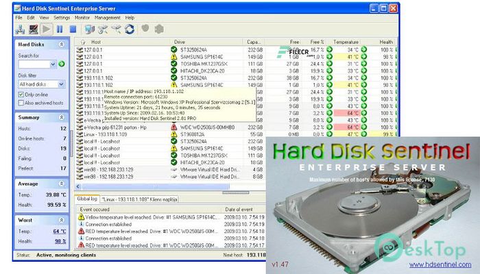Click the status text Active, monitoring clients
The image size is (480, 274).
(66, 255)
